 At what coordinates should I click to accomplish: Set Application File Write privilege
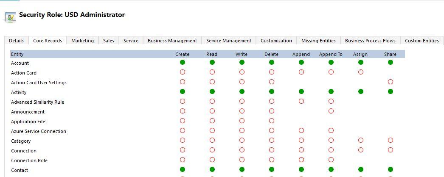[x=242, y=121]
